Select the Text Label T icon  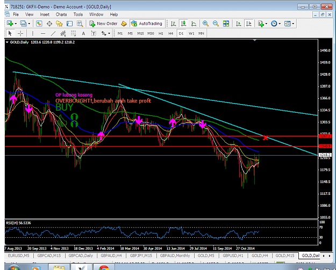[94, 33]
